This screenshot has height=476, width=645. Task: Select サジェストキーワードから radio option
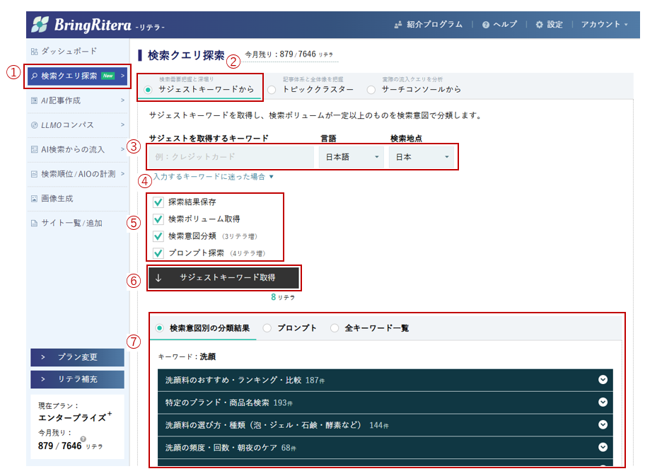(148, 89)
